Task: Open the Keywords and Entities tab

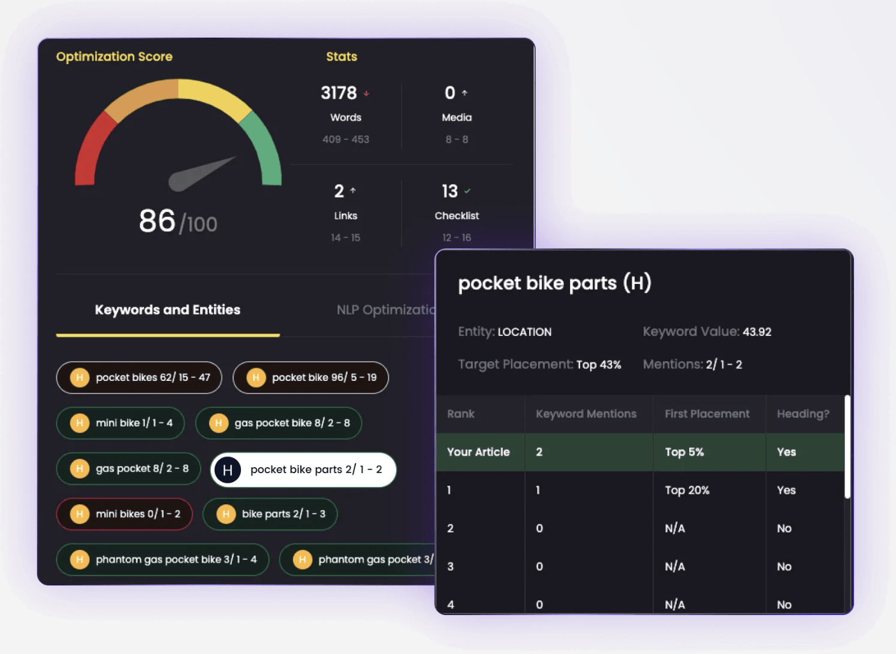Action: (168, 310)
